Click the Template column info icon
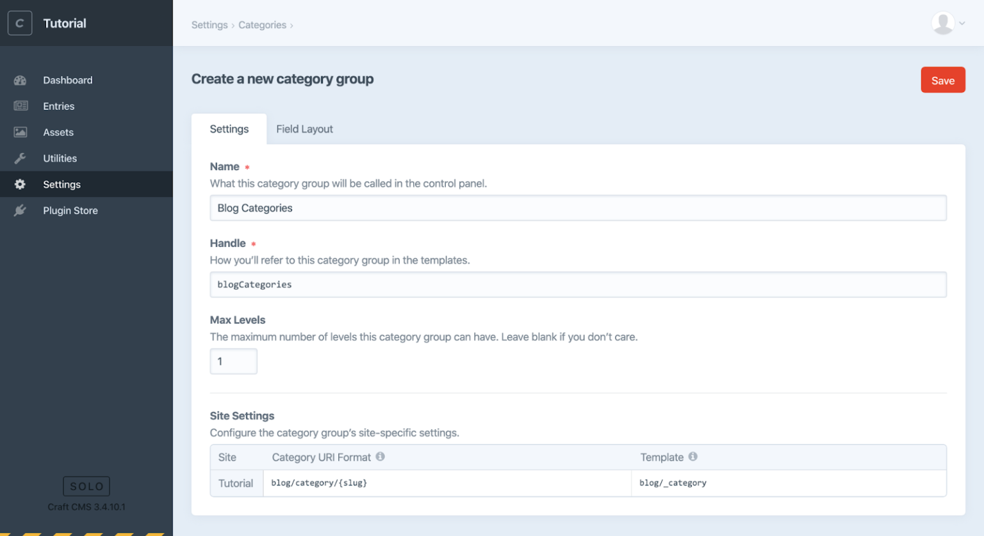 (693, 457)
